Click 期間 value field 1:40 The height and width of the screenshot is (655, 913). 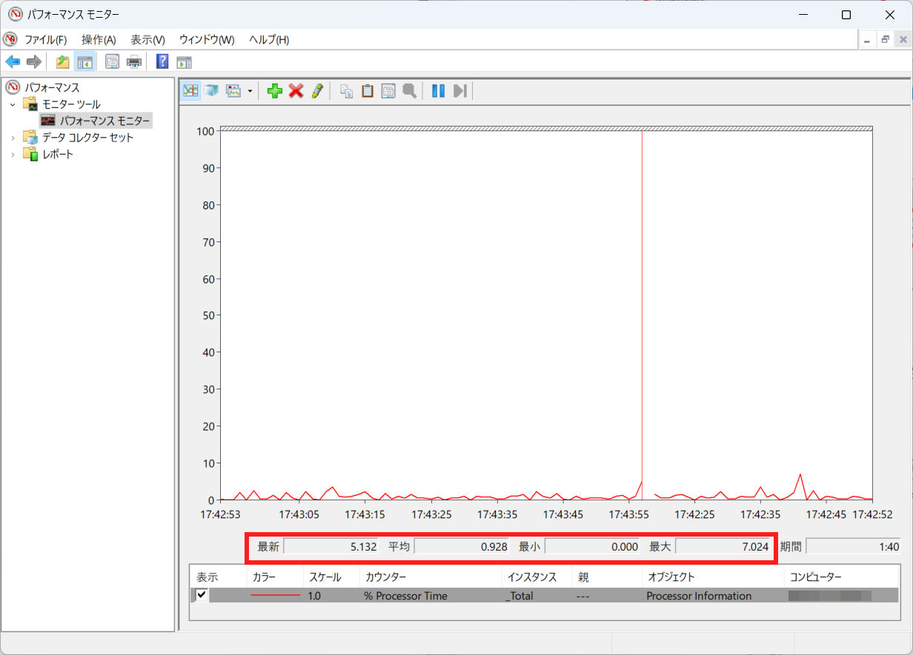(854, 547)
